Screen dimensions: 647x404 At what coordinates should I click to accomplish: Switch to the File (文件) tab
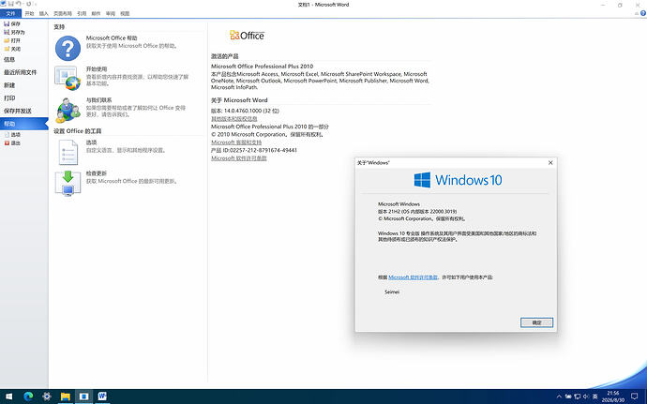click(10, 14)
